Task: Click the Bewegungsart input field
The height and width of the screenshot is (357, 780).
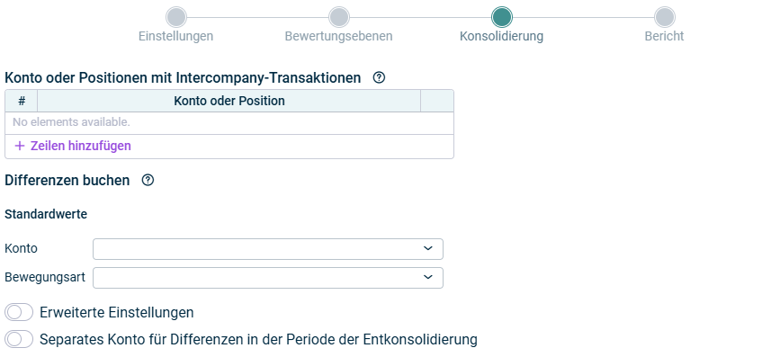Action: point(267,278)
